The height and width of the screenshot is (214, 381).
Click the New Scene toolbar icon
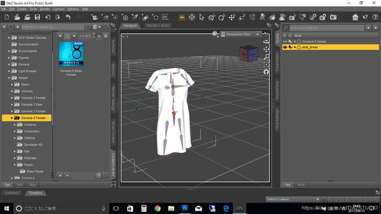pos(7,17)
